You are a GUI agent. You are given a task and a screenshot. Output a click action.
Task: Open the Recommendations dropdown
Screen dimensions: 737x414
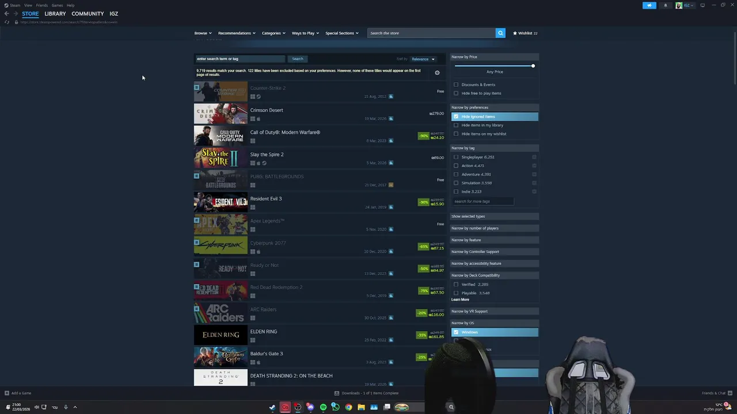(237, 33)
